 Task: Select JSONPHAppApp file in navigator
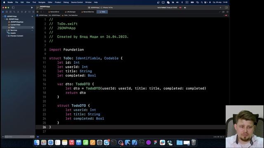[x=16, y=22]
